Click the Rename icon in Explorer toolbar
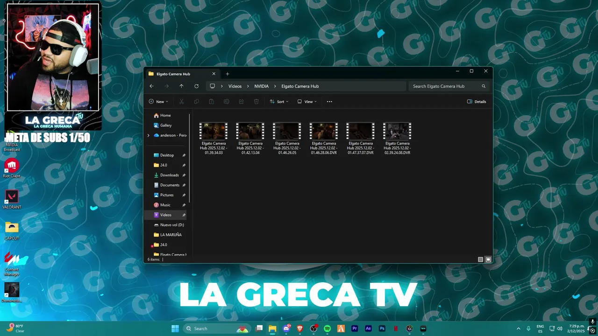The image size is (598, 336). coord(227,102)
